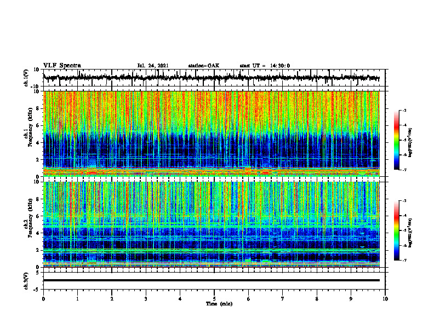The width and height of the screenshot is (434, 335).
Task: Click the log(PSD) label beside ch.1 color bar
Action: point(410,143)
